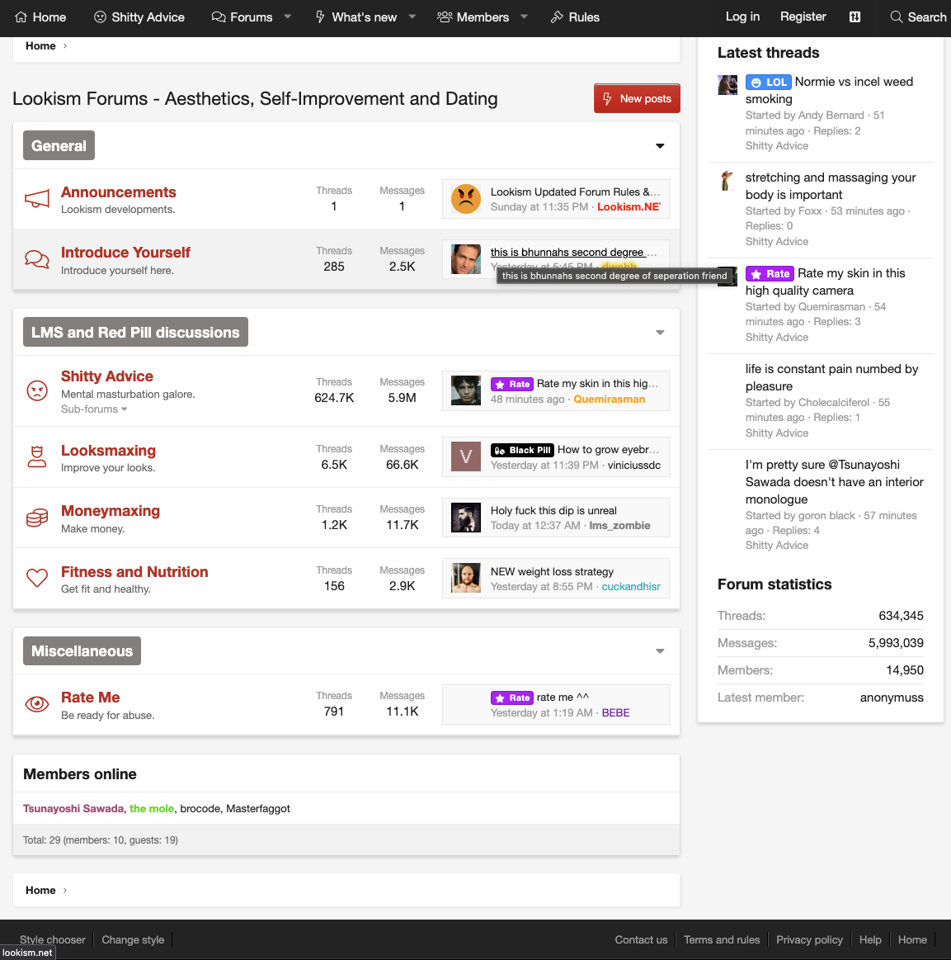
Task: Click the Shitty Advice smiley nav icon
Action: [100, 17]
